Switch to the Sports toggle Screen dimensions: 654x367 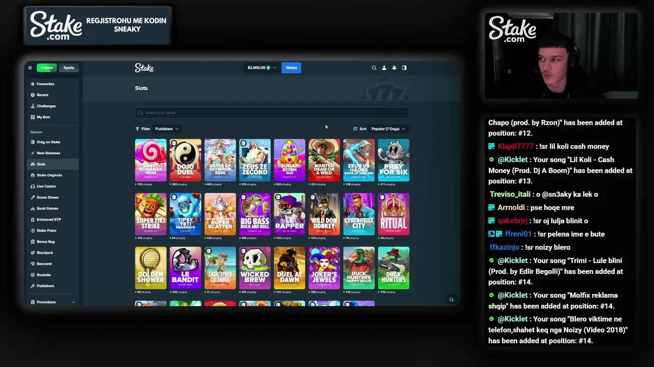(x=68, y=68)
